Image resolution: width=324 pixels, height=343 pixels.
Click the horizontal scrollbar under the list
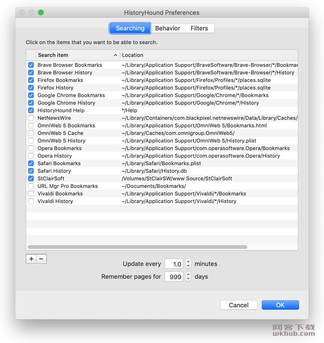click(137, 247)
